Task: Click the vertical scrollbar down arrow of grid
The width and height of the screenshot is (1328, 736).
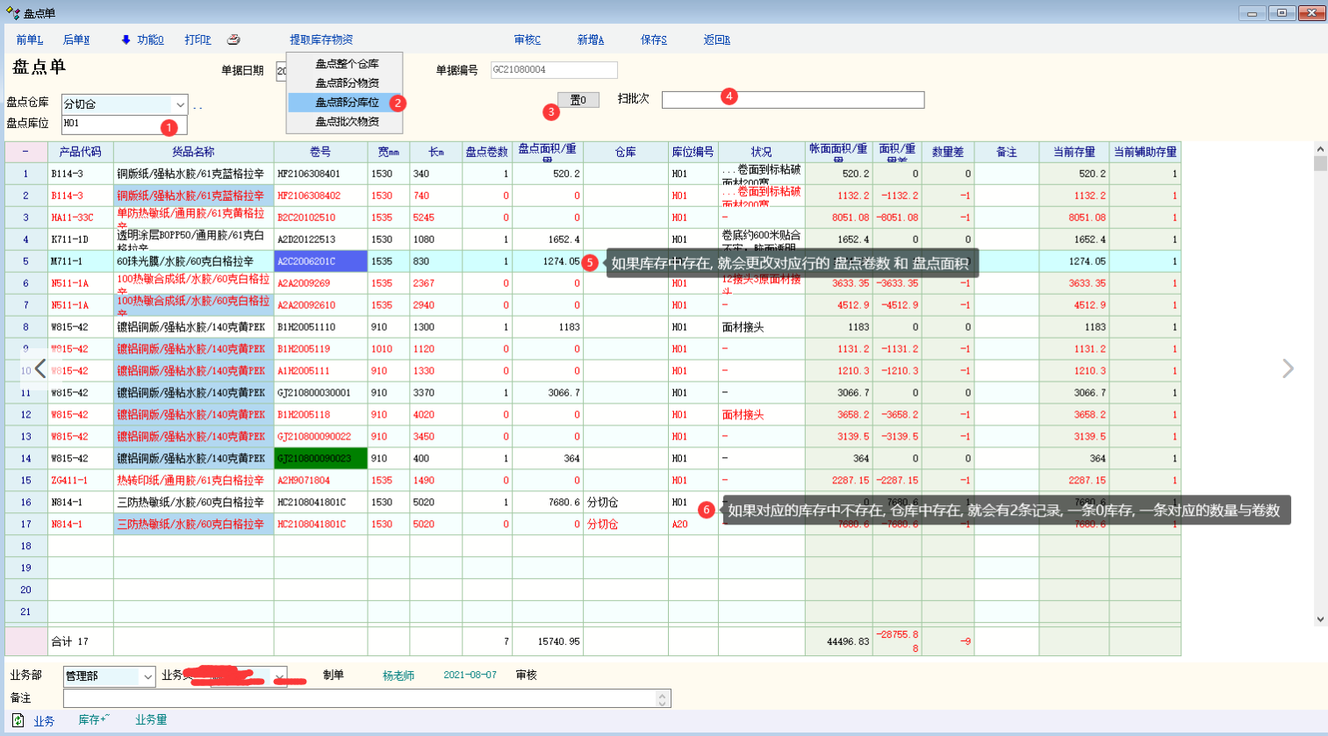Action: coord(1320,619)
